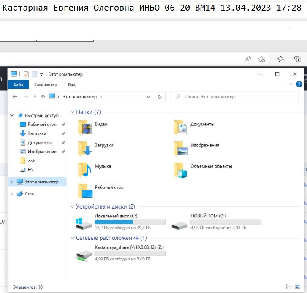This screenshot has width=307, height=293.
Task: Click Элементов: 10 in status bar
Action: pyautogui.click(x=28, y=287)
